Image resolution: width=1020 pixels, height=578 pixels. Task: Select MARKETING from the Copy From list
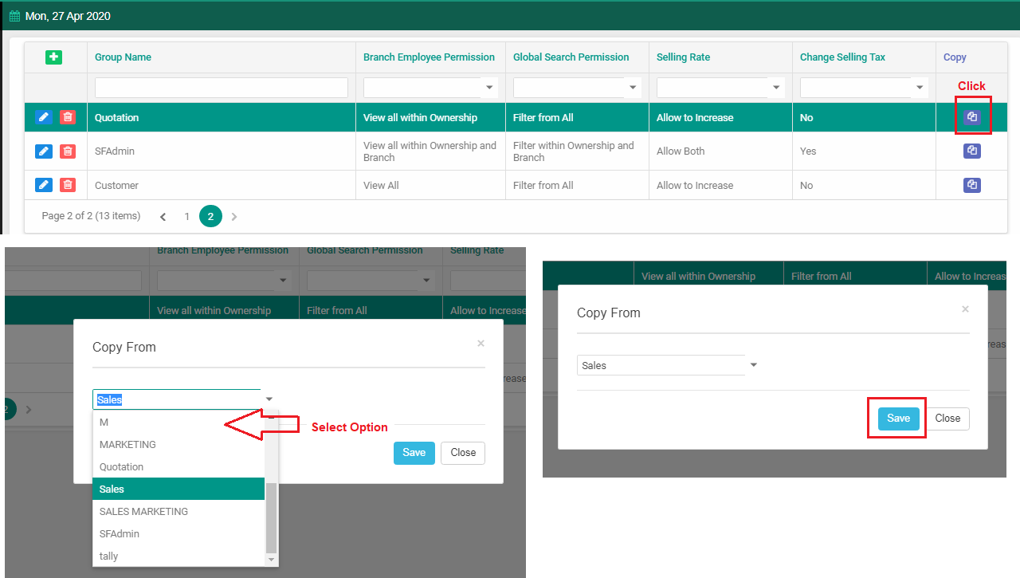tap(127, 445)
